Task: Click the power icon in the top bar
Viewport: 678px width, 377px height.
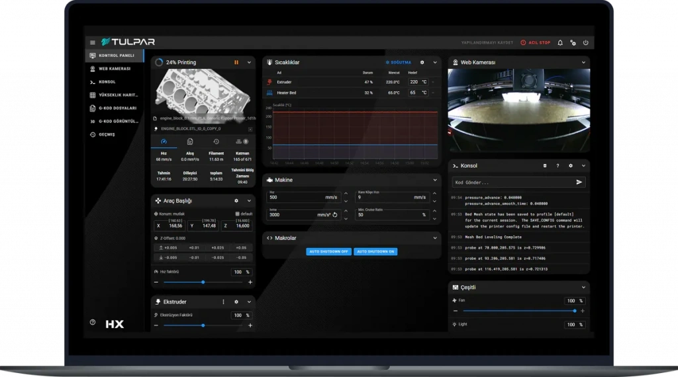Action: point(585,42)
